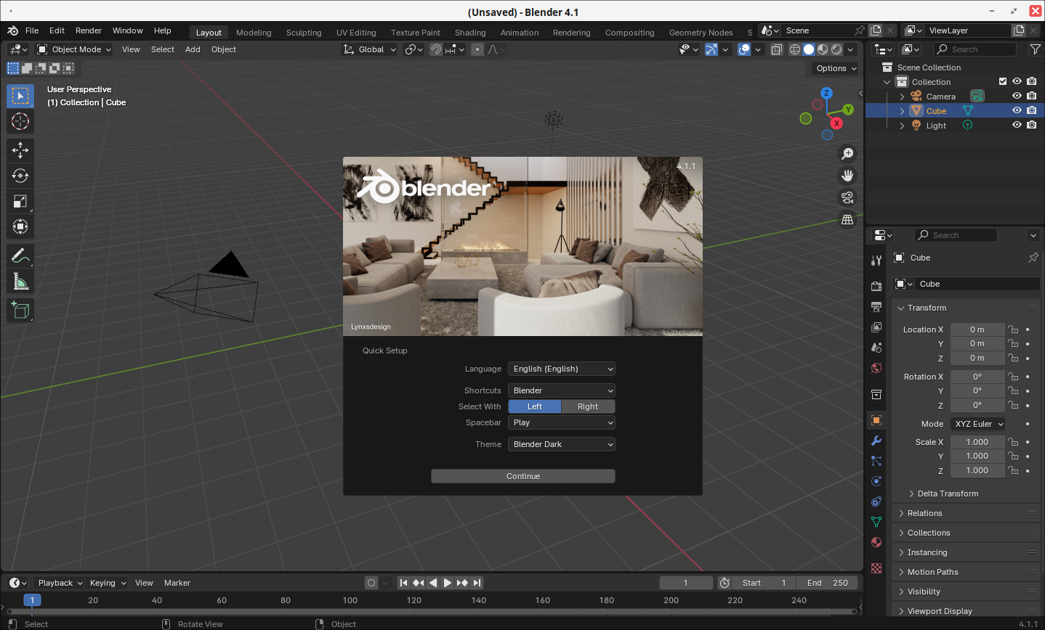Choose Right for Select With
This screenshot has width=1045, height=630.
[x=588, y=406]
